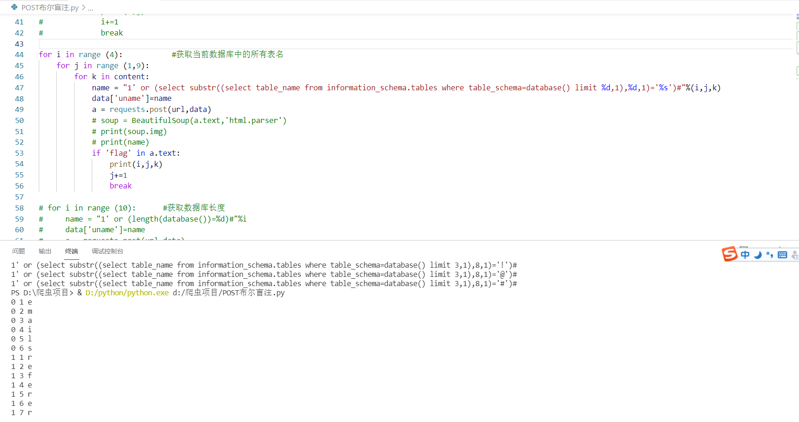Click the terminal query line ending with '@'

[x=264, y=275]
